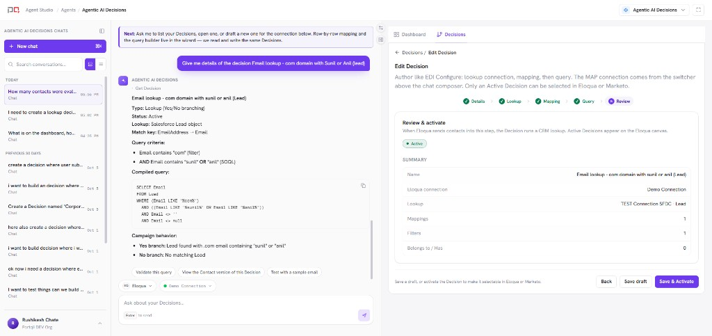Click the Eloqua platform icon in selector

click(x=127, y=286)
